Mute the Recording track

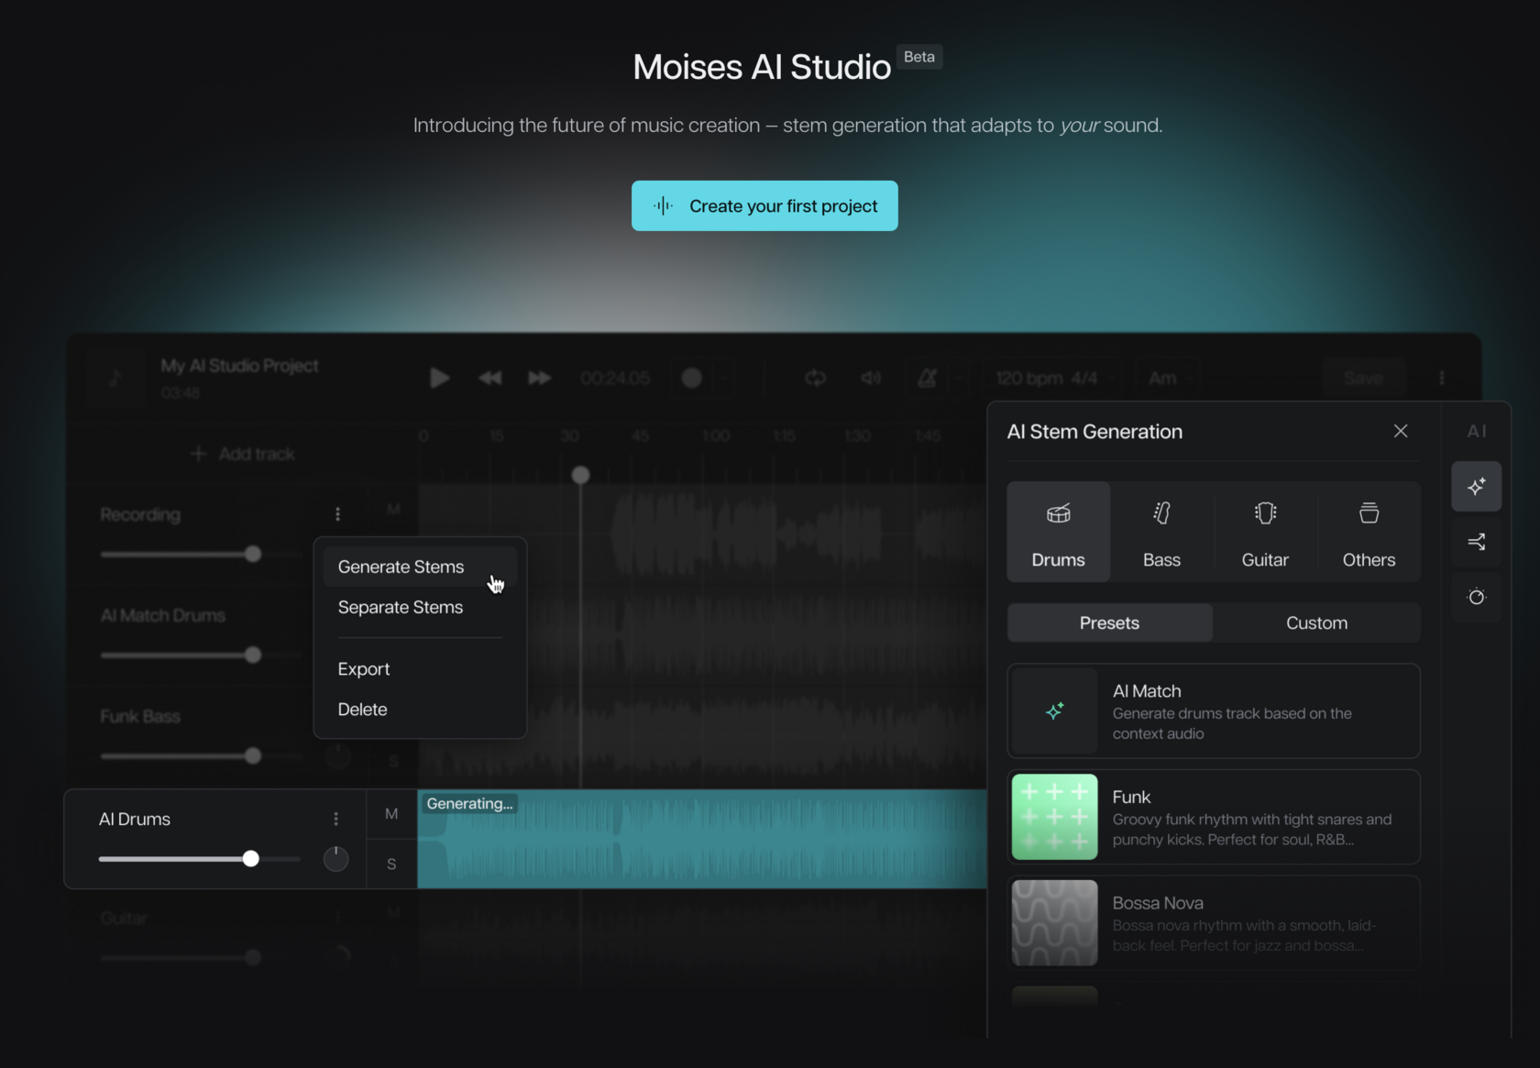pyautogui.click(x=393, y=509)
